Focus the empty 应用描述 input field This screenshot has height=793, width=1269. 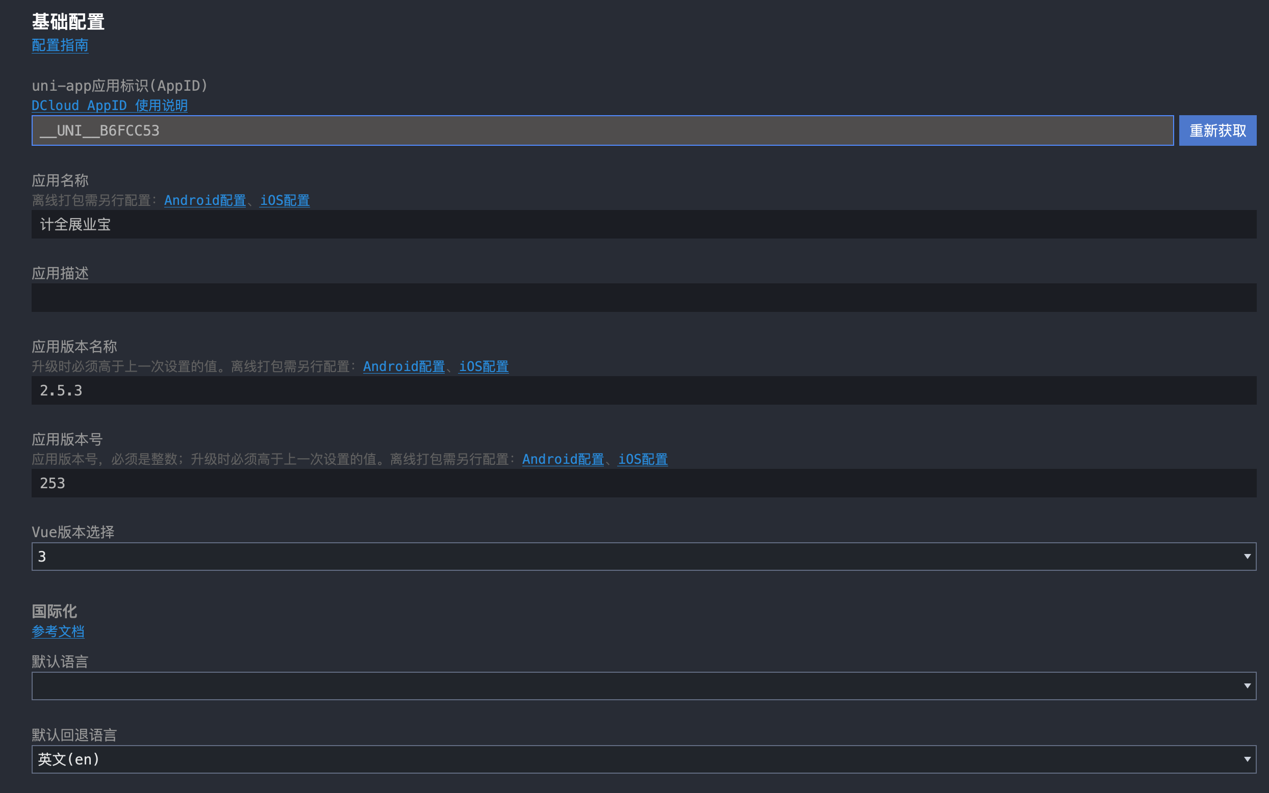coord(643,298)
